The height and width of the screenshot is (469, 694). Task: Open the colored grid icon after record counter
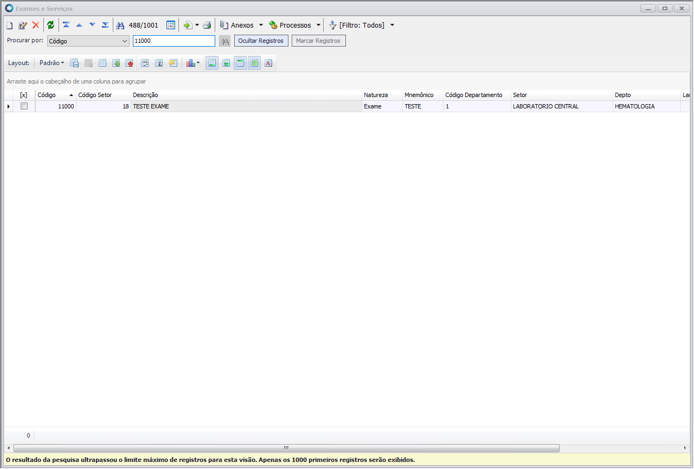point(171,25)
